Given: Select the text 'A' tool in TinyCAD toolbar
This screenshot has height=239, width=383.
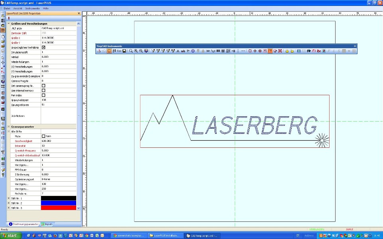Looking at the screenshot, I should coord(178,51).
